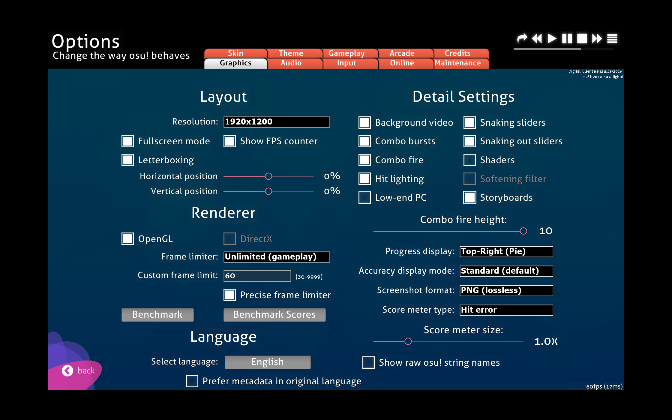Enable Shaders checkbox
The image size is (672, 420).
(470, 160)
